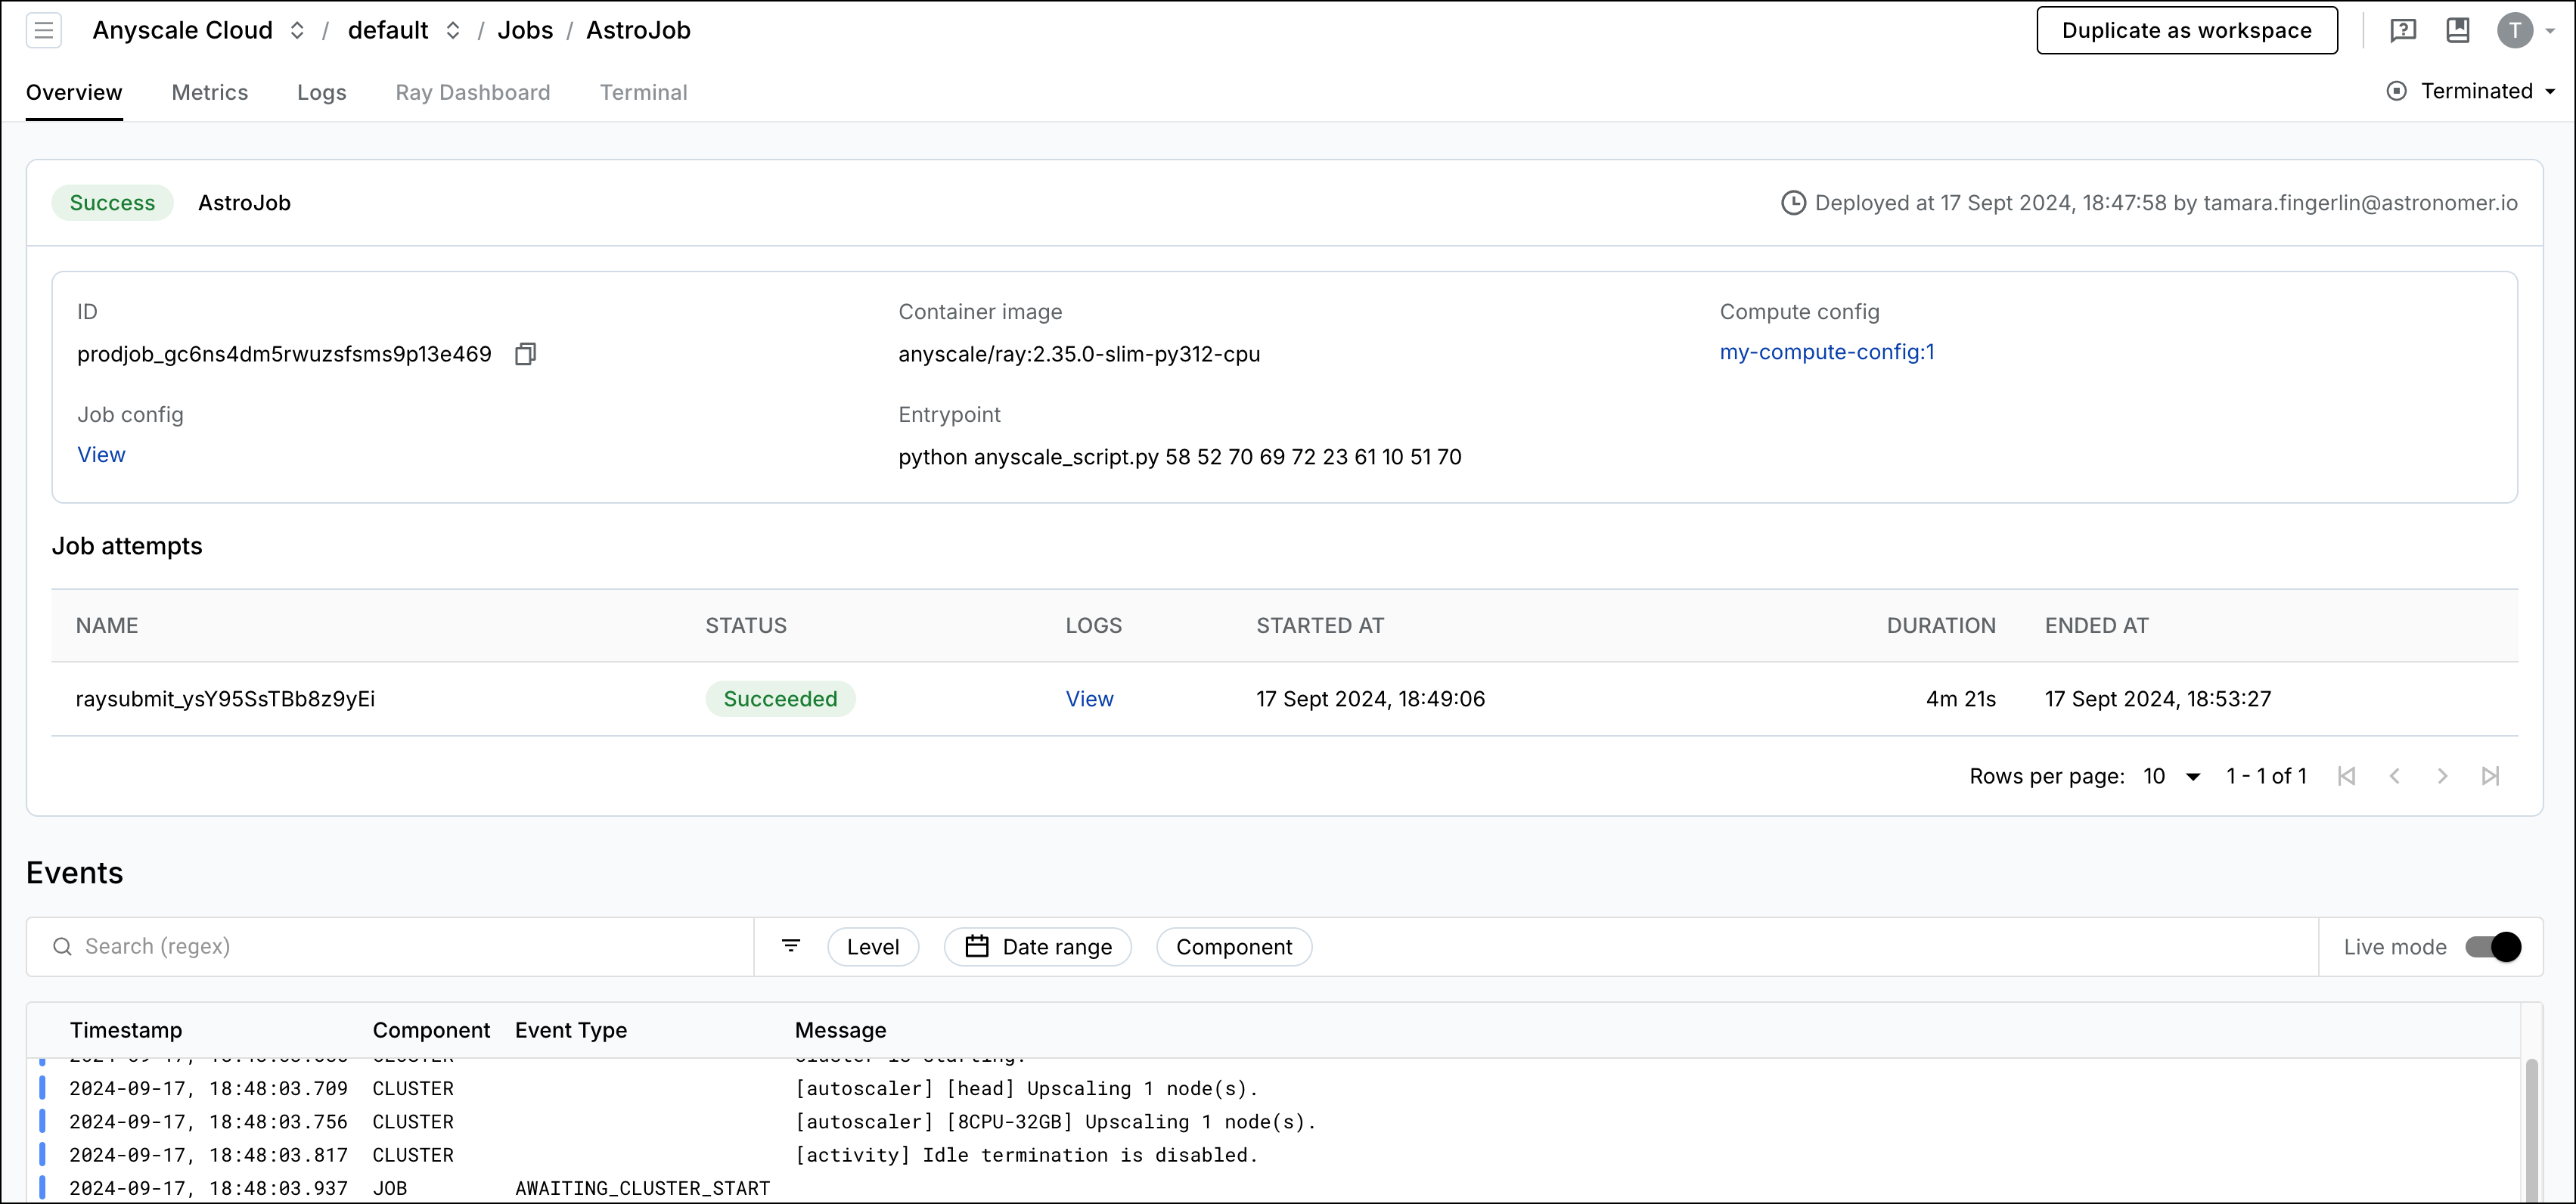Open the hamburger navigation menu
The image size is (2576, 1204).
(44, 30)
